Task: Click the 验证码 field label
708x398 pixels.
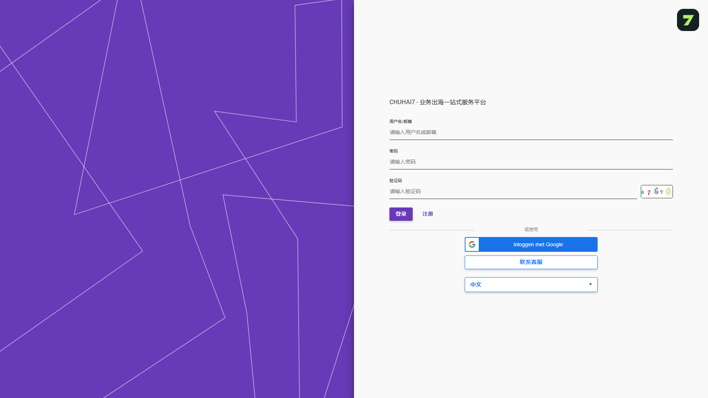Action: point(395,181)
